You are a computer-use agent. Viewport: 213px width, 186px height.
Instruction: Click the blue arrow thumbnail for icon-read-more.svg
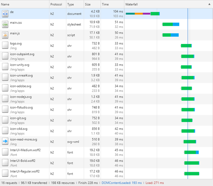(5, 141)
